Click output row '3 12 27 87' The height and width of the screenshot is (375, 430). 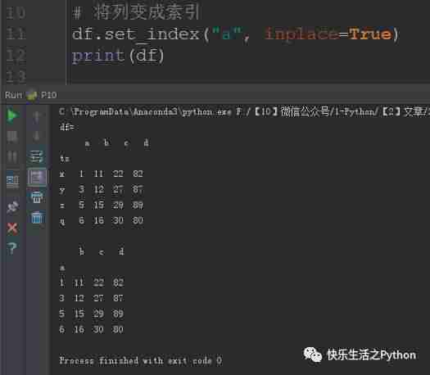tap(92, 298)
